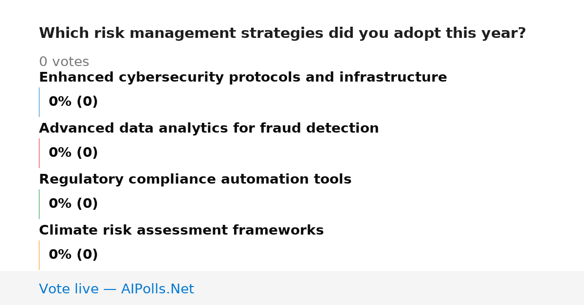Choose Climate risk assessment frameworks option
This screenshot has height=305, width=584.
coord(182,231)
